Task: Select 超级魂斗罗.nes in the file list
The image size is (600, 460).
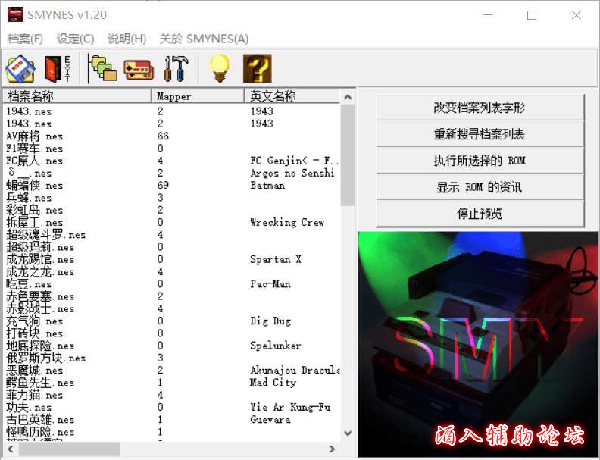Action: click(45, 235)
